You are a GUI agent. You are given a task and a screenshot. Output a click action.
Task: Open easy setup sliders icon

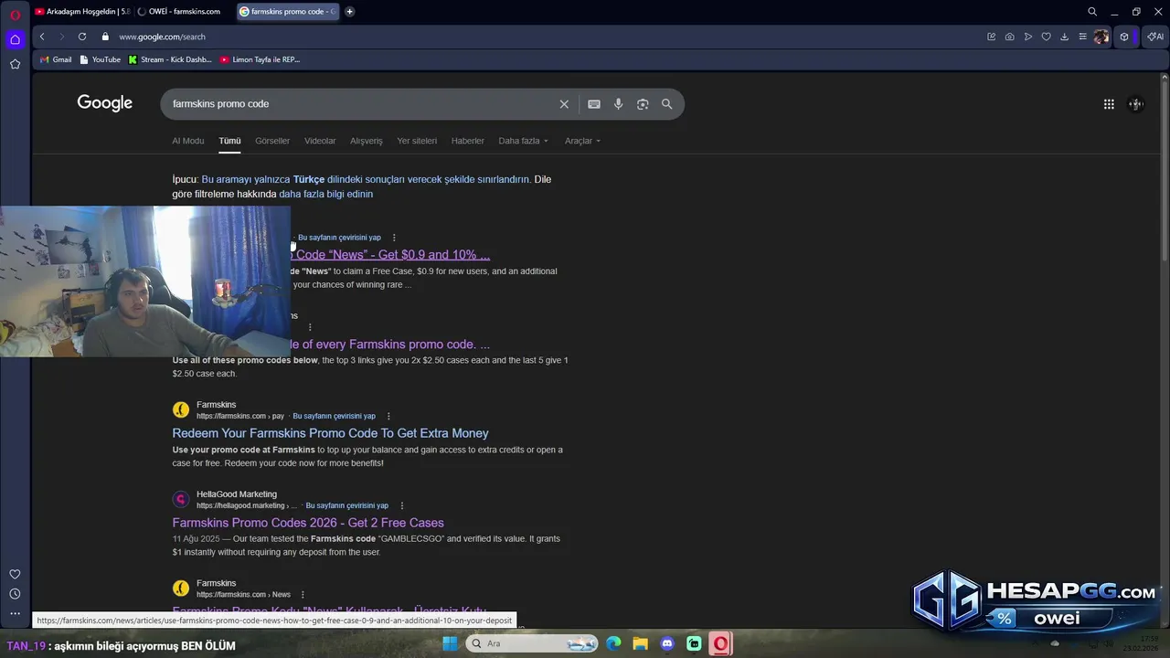click(1082, 37)
